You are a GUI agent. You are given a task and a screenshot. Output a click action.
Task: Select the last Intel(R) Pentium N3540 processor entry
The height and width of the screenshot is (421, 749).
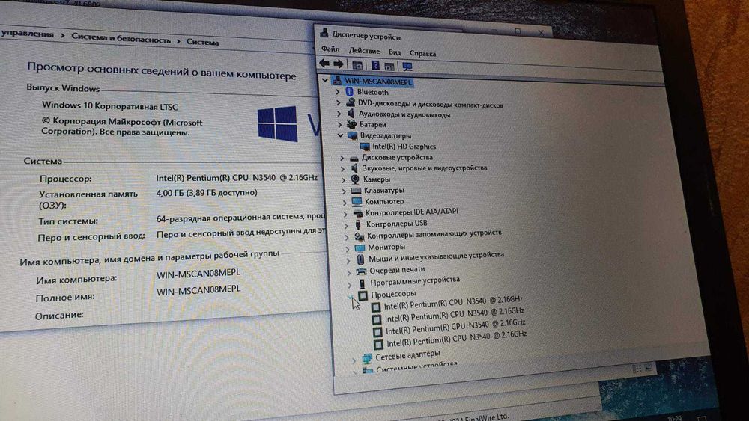coord(457,339)
